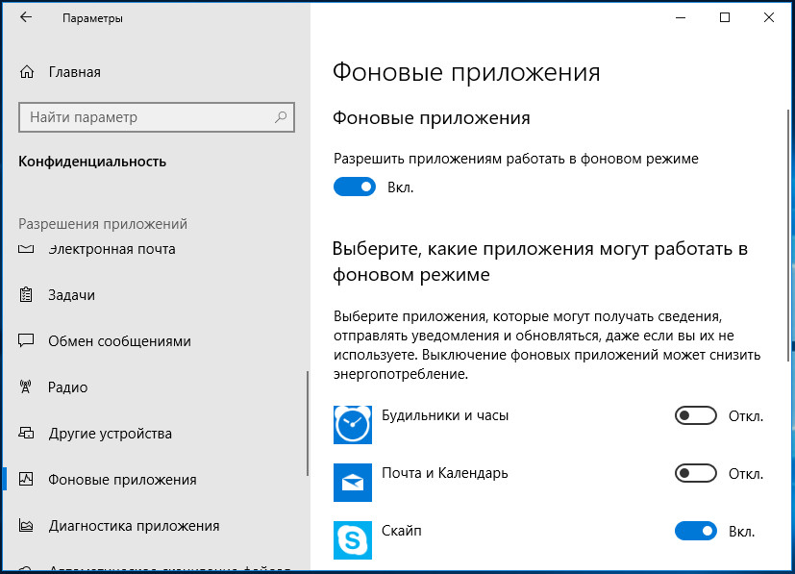Focus the Найти параметр search field

[156, 117]
